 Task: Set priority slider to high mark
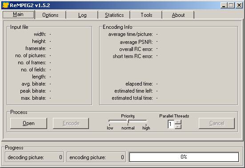click(x=146, y=121)
